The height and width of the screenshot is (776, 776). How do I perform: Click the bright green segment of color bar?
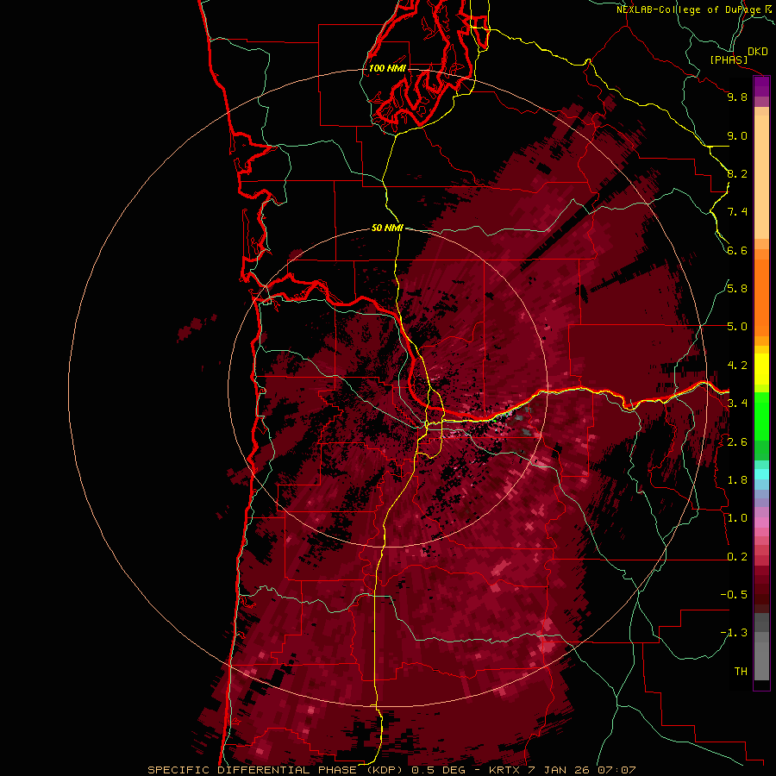tap(761, 416)
